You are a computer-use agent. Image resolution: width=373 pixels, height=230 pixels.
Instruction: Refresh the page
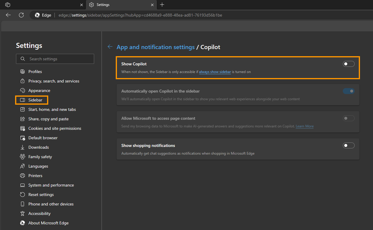(21, 15)
